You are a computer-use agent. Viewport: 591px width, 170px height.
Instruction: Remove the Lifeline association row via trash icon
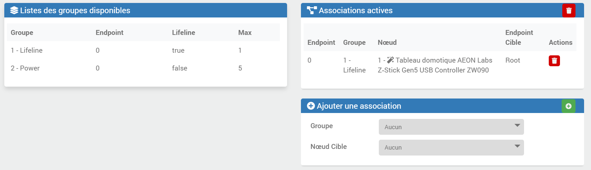click(x=554, y=61)
